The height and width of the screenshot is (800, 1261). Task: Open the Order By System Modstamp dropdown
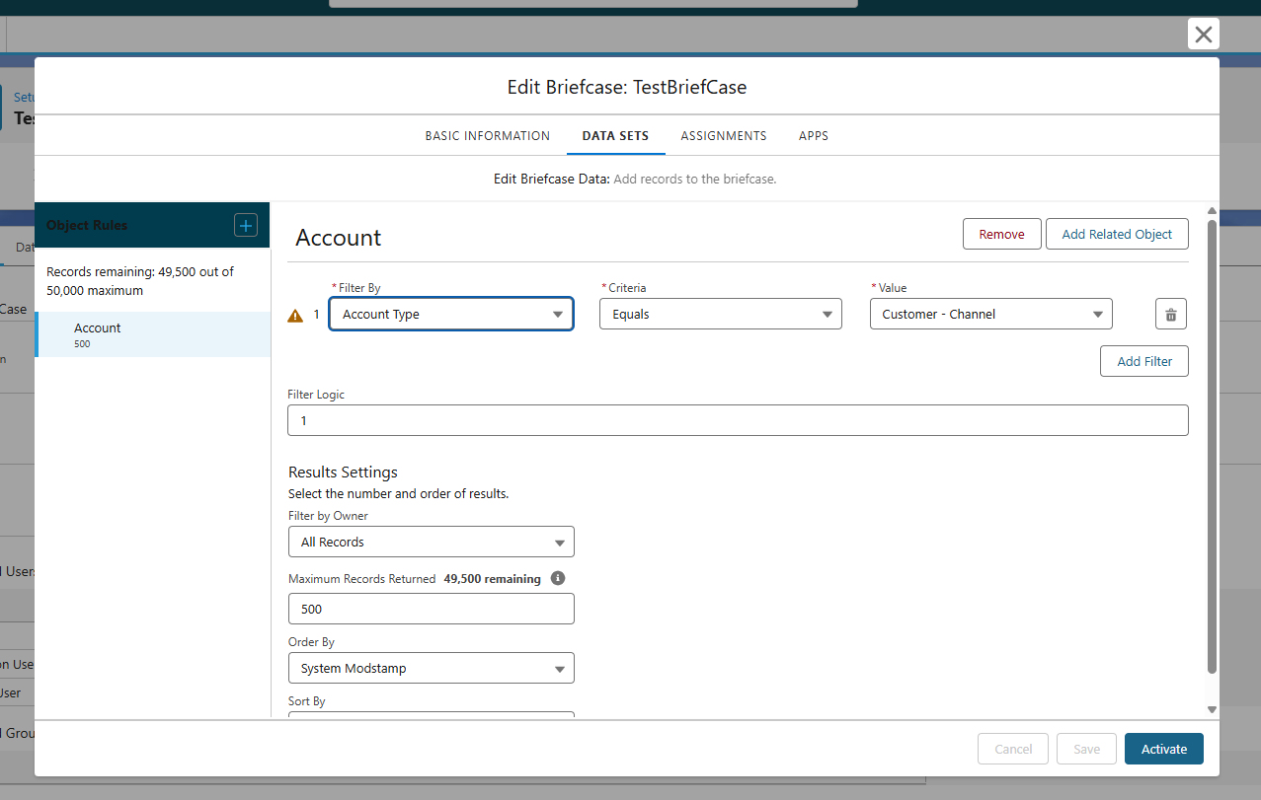431,669
